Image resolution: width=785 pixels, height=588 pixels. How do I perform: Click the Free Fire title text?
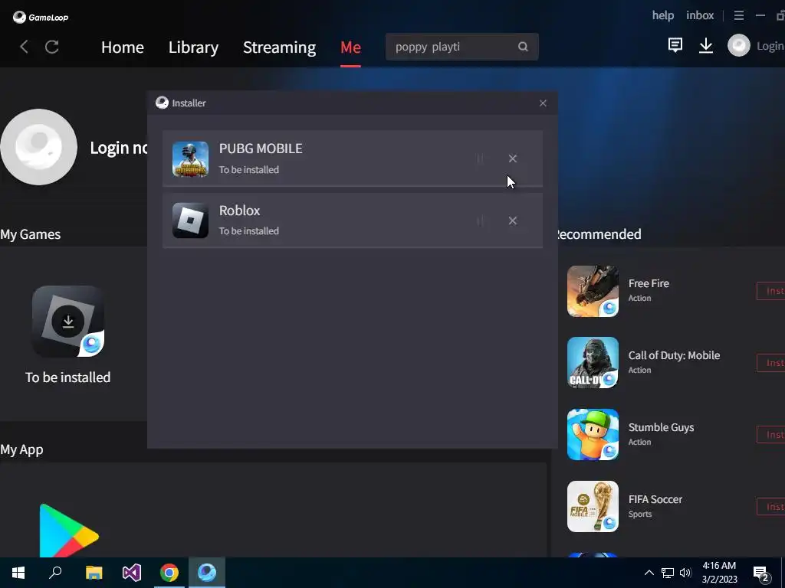point(649,283)
